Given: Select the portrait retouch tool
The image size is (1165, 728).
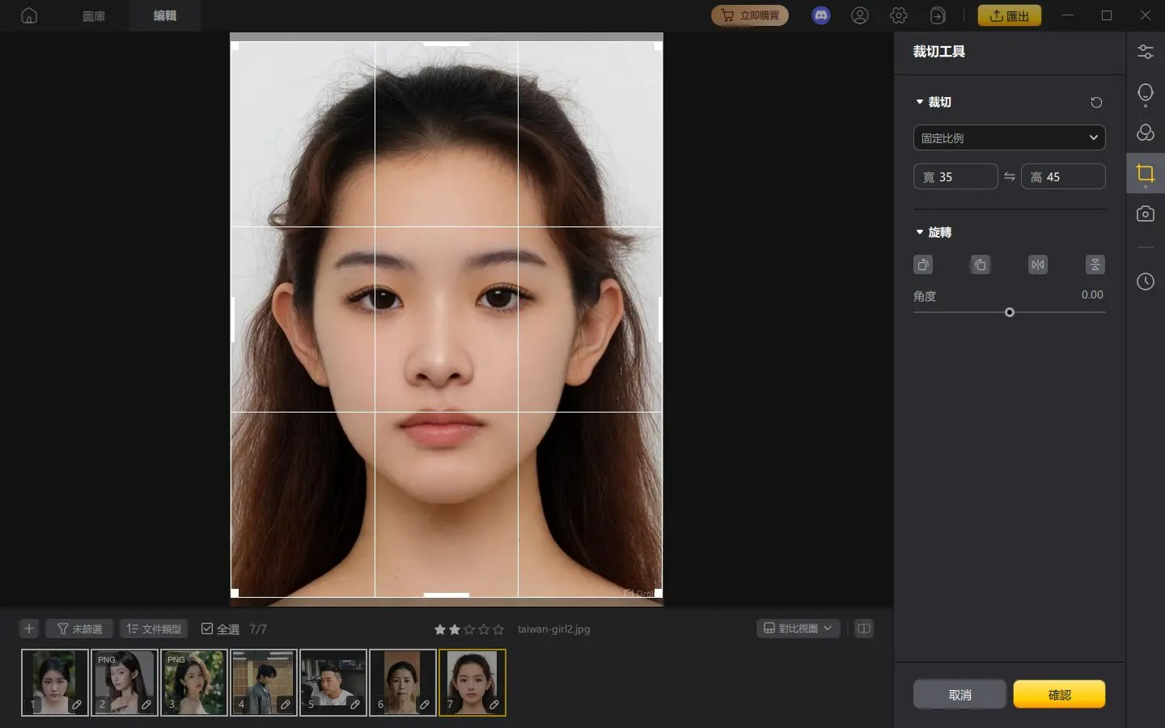Looking at the screenshot, I should point(1145,93).
